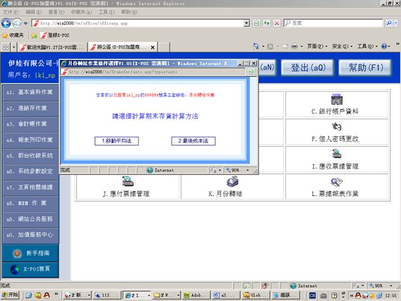Open the 應付票據管理 printer icon
Image resolution: width=401 pixels, height=301 pixels.
pos(127,181)
